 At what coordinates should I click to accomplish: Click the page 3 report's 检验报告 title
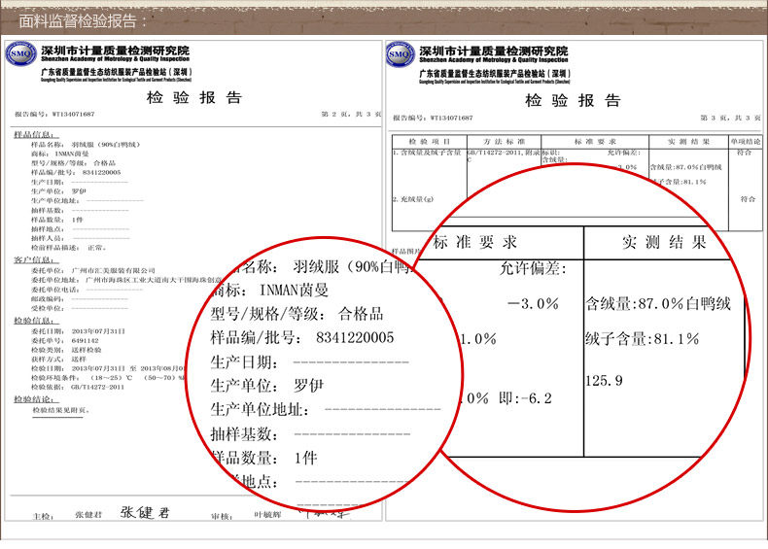tap(573, 100)
